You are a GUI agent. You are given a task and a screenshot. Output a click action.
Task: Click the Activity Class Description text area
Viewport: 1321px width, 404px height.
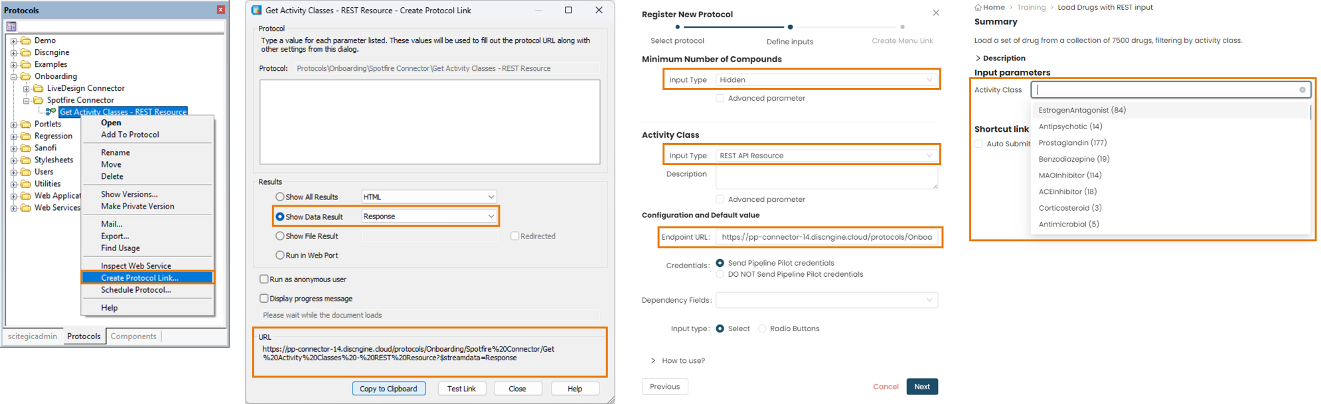click(x=826, y=177)
